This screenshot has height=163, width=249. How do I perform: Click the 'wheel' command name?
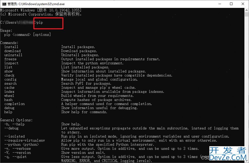[x=9, y=96]
